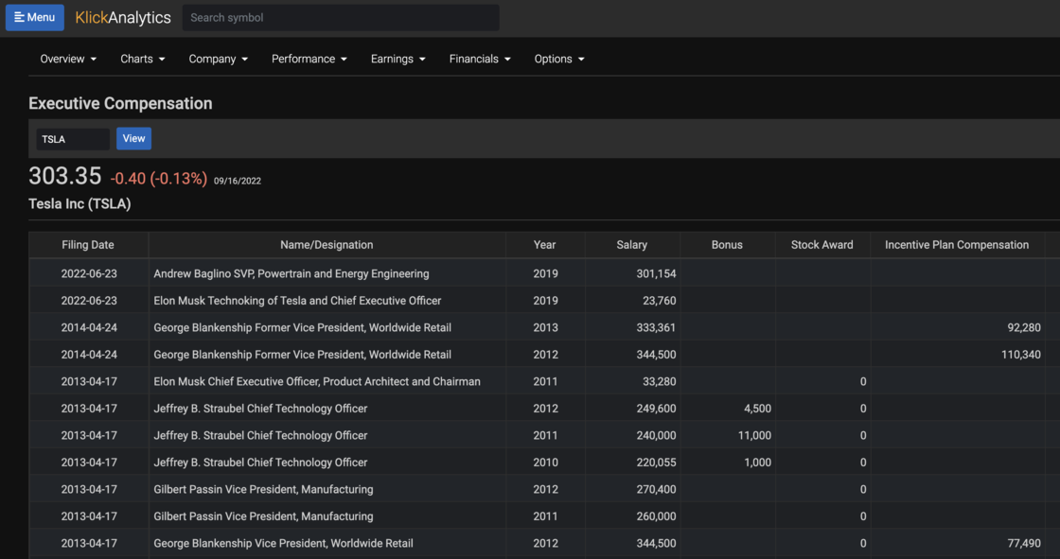
Task: Click the filing date 2022-06-23 for Andrew Baglino
Action: [x=89, y=273]
